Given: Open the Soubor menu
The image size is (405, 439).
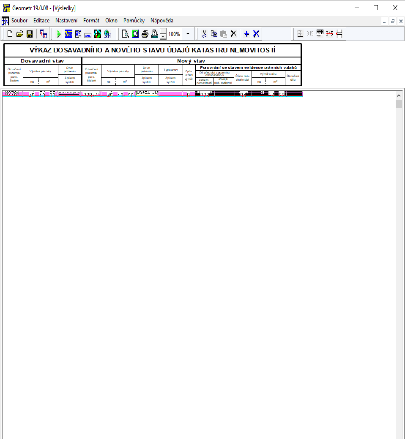Looking at the screenshot, I should click(x=19, y=20).
